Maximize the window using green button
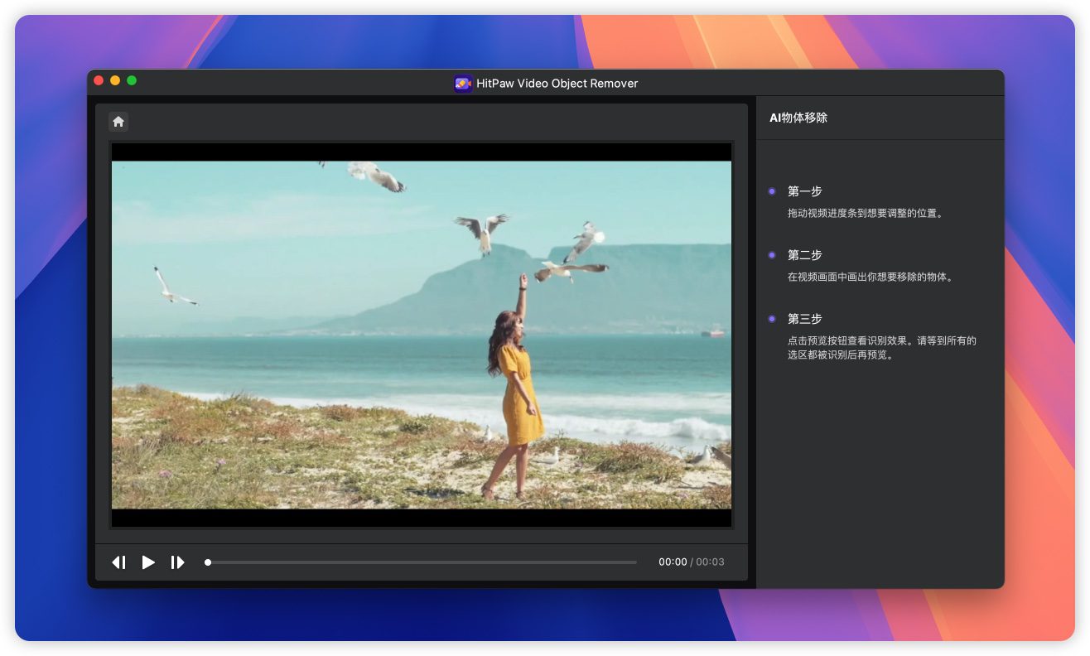 [132, 80]
